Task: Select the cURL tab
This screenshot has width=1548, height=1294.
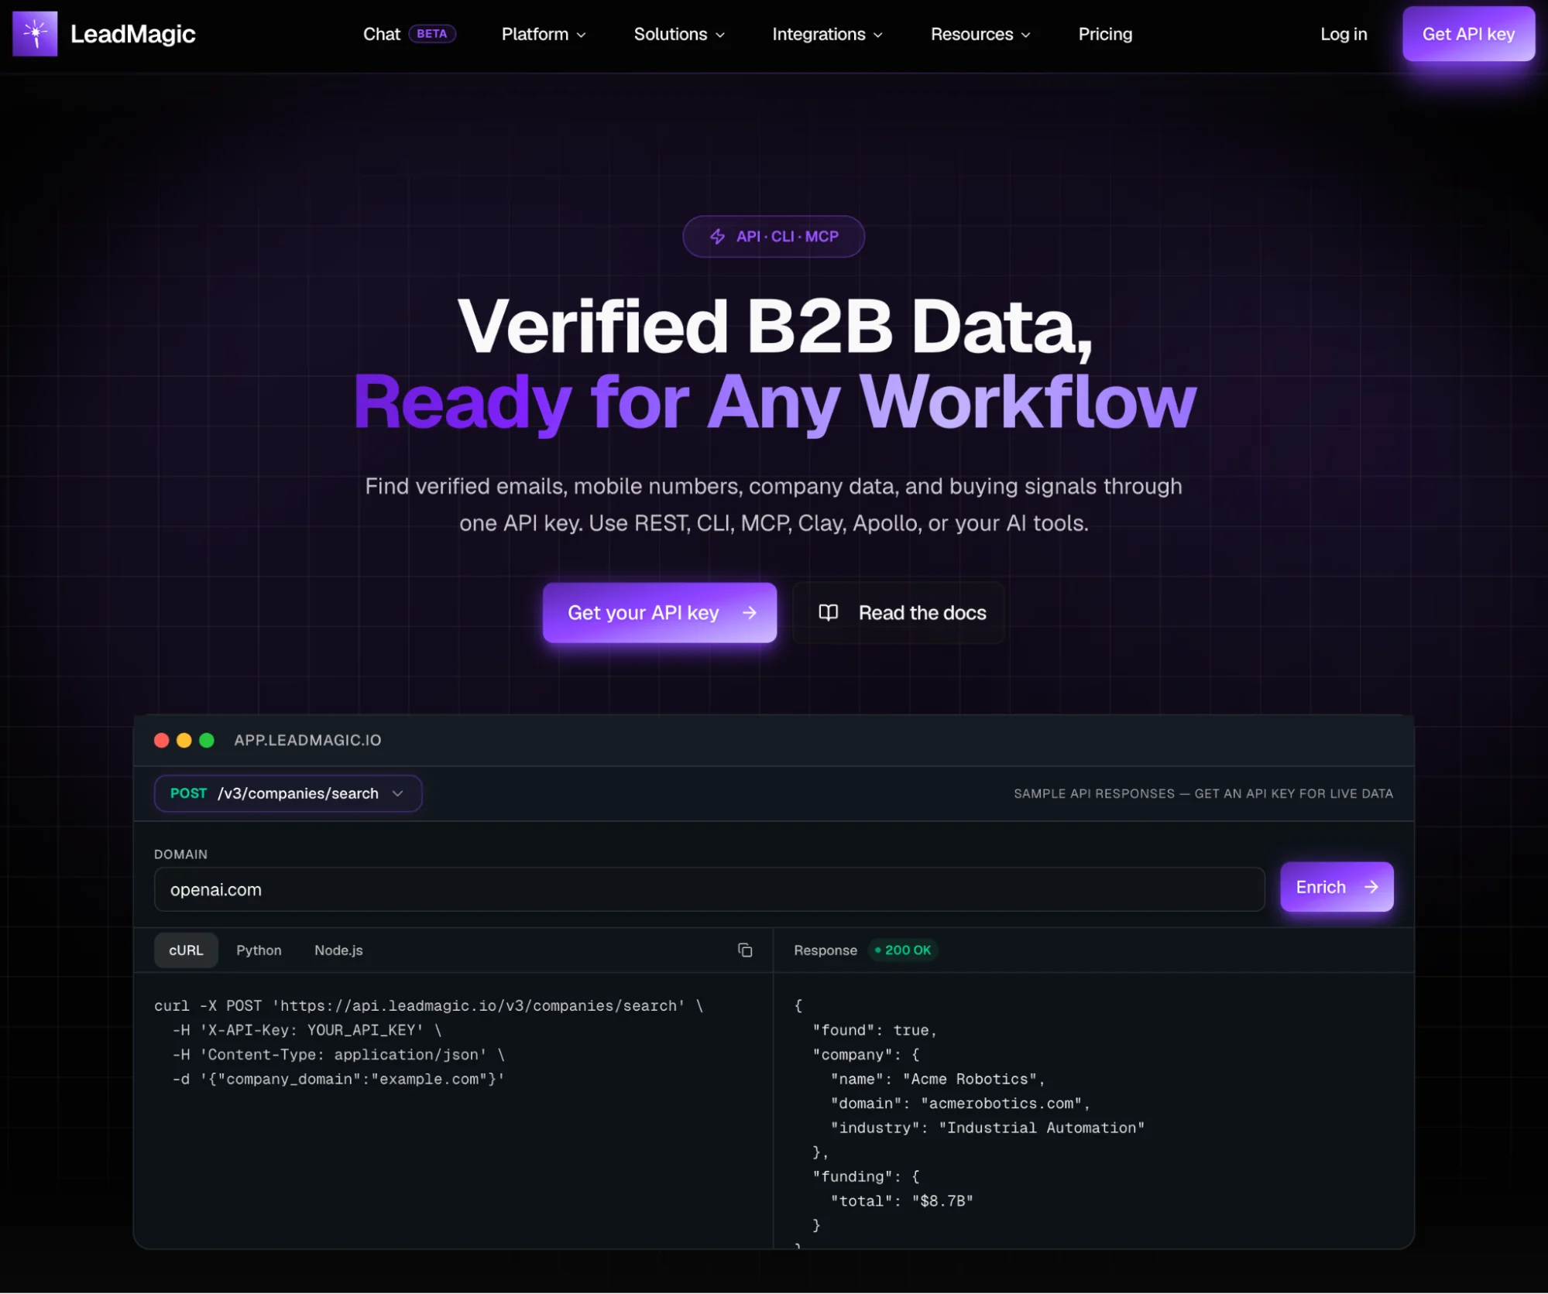Action: pyautogui.click(x=186, y=950)
